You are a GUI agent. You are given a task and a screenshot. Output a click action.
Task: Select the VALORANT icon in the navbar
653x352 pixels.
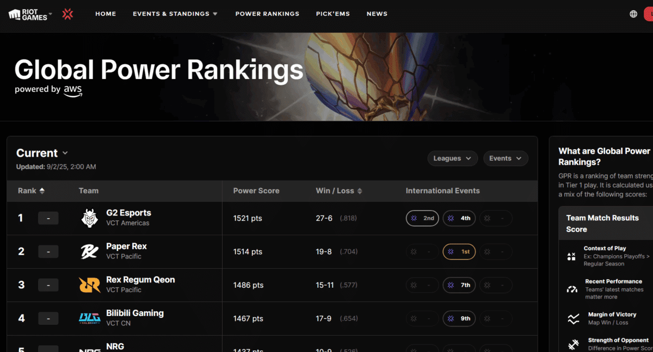67,14
